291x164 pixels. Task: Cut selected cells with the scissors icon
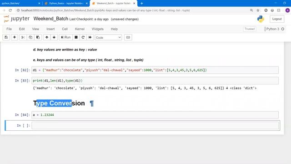[23, 37]
